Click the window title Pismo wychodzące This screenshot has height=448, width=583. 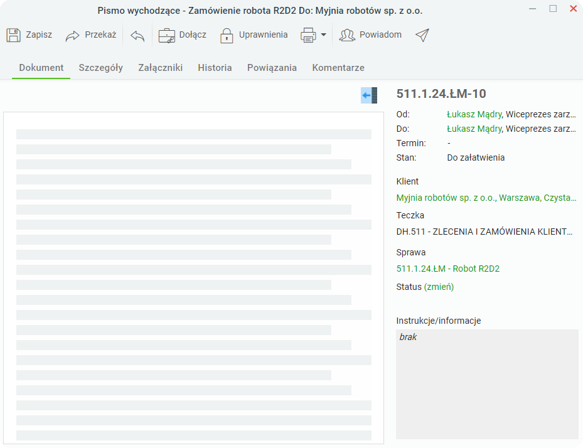(260, 11)
